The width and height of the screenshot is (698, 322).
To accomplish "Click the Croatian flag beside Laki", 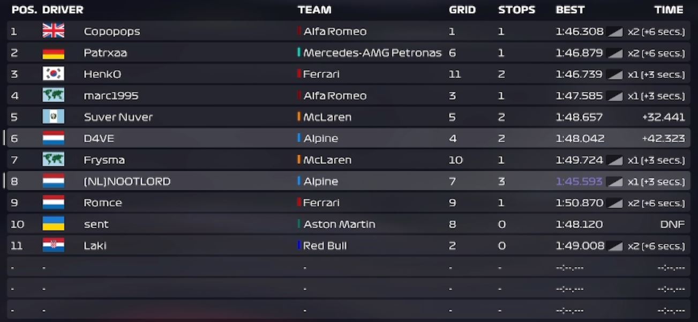I will coord(53,245).
